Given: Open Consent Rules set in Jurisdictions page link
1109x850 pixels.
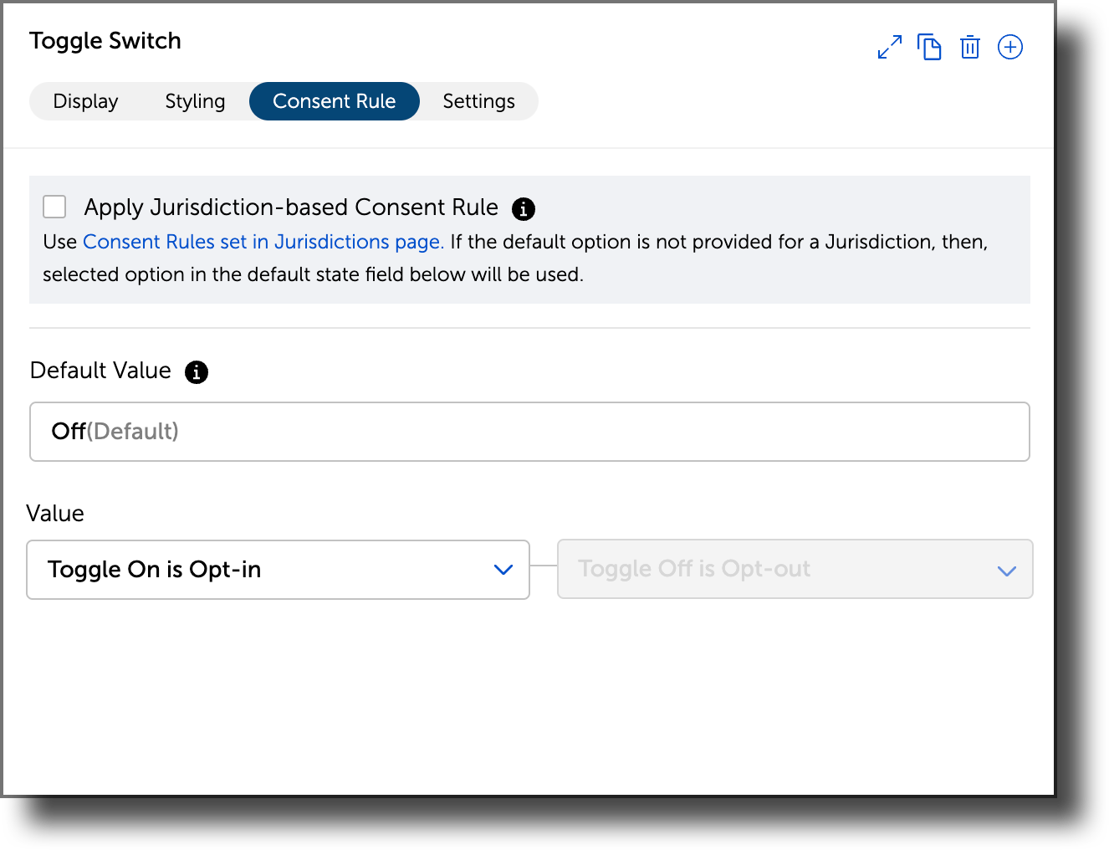Looking at the screenshot, I should coord(262,242).
